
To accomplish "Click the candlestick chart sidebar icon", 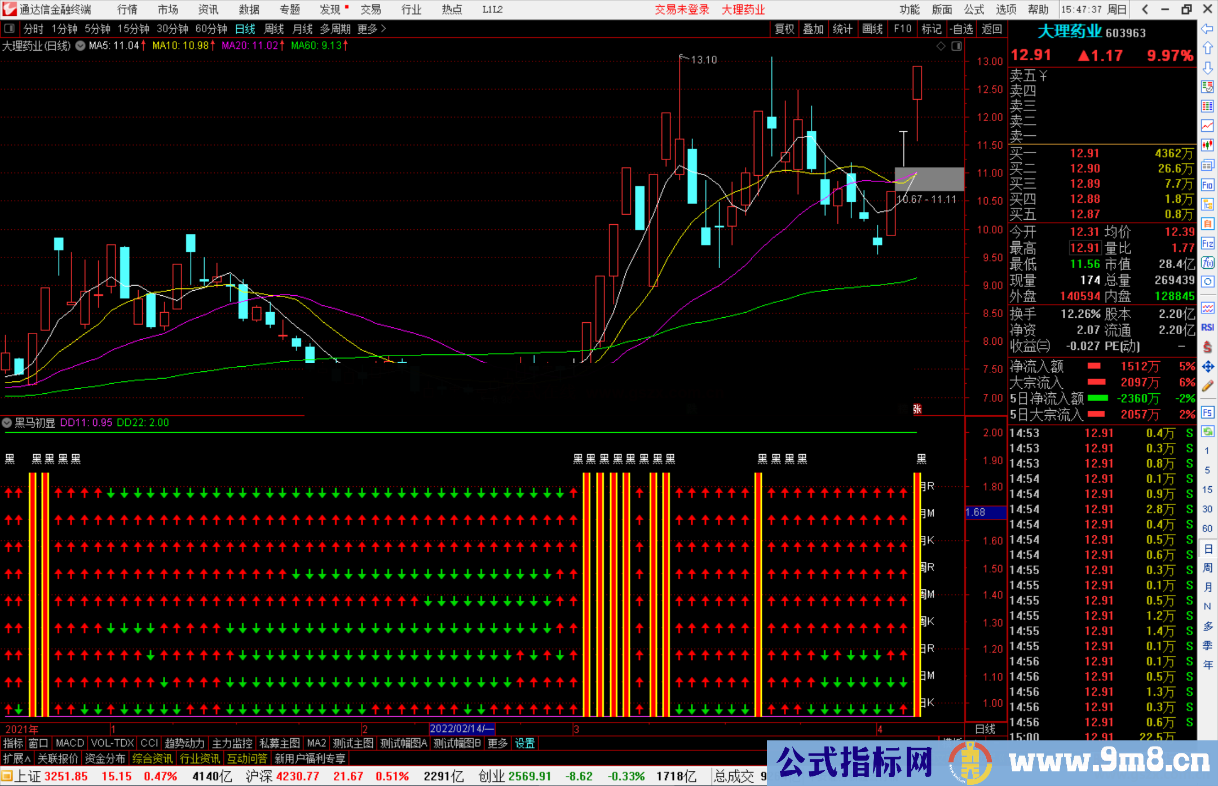I will tap(1207, 145).
